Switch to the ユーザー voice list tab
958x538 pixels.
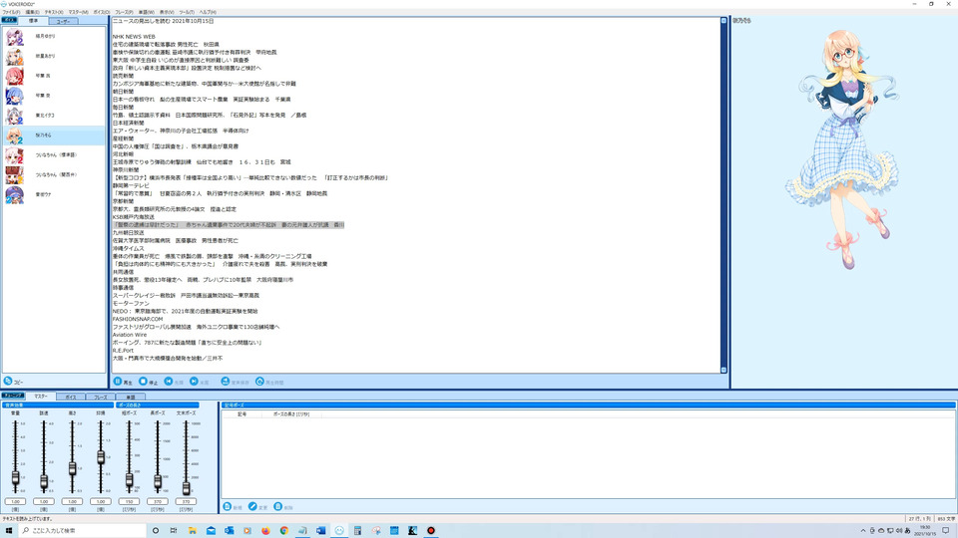pyautogui.click(x=63, y=21)
